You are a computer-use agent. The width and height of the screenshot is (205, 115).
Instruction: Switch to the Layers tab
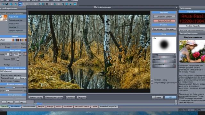[94, 106]
